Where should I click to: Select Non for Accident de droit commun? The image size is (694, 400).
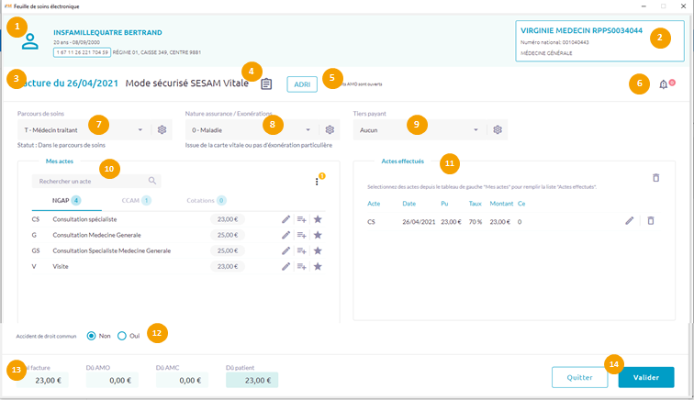91,336
